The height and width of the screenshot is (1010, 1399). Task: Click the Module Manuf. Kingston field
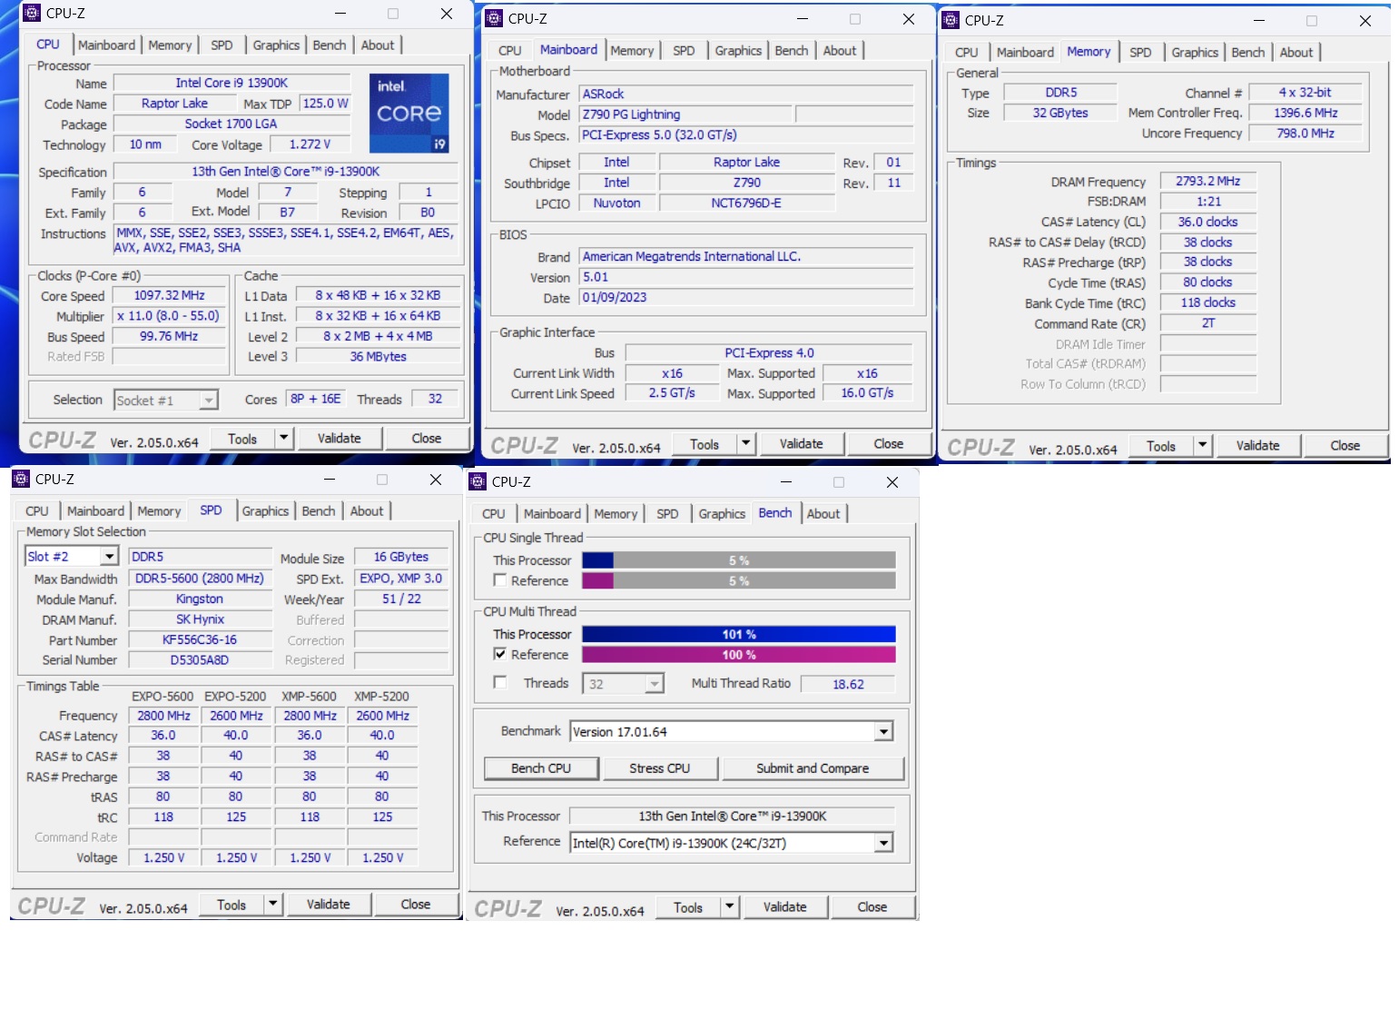200,599
